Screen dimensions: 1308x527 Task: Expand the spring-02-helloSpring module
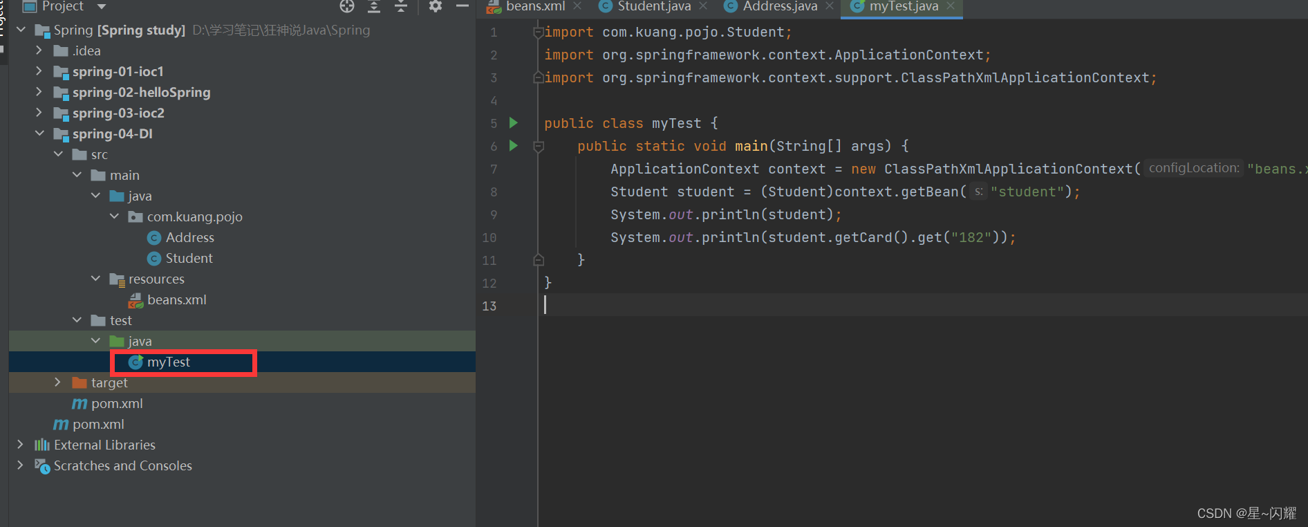(x=39, y=92)
